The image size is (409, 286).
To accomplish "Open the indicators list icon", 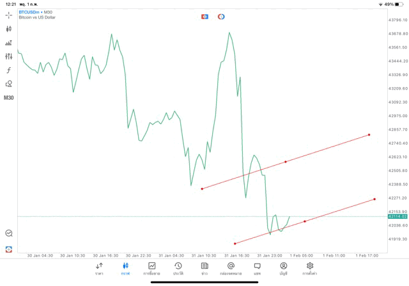I will click(x=9, y=43).
